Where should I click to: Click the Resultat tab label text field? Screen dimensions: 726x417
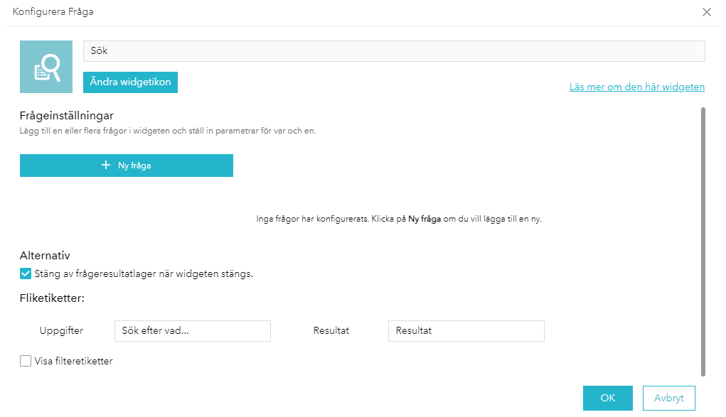466,331
